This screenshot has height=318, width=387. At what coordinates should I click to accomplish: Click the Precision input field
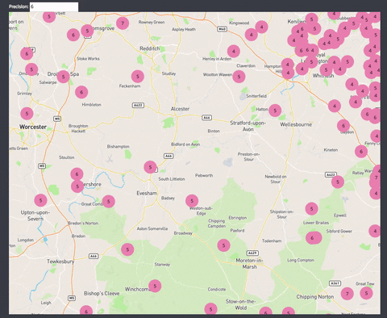coord(54,7)
